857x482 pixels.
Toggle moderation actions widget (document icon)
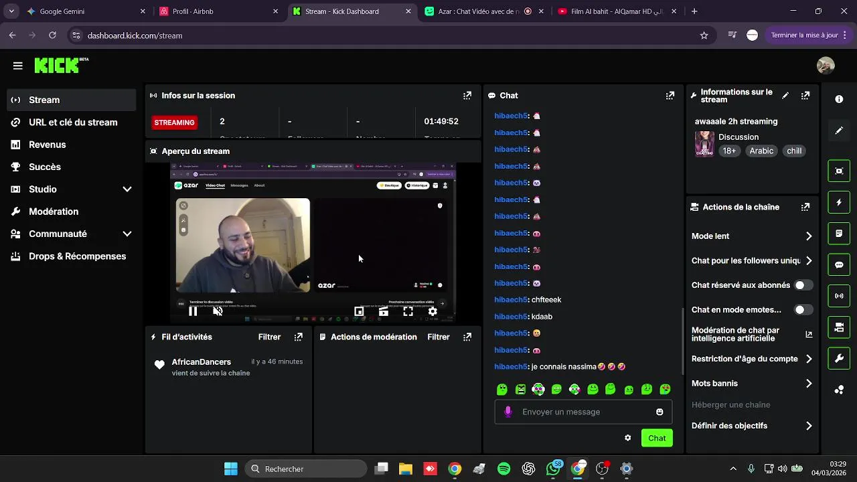click(x=839, y=234)
